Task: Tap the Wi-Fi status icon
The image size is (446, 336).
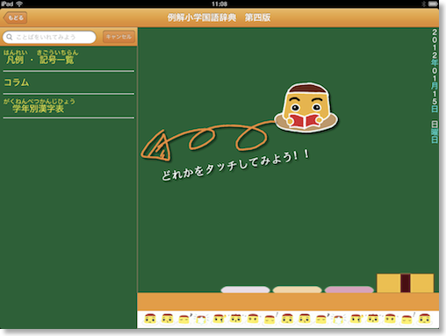Action: (x=19, y=4)
